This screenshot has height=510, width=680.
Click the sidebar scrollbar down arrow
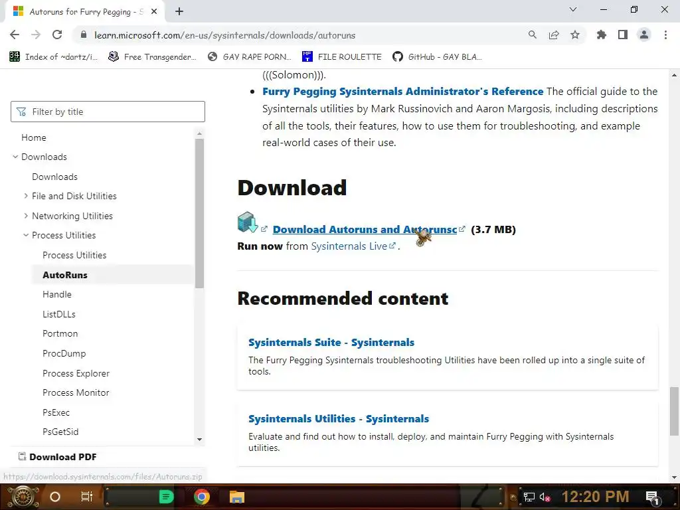(199, 440)
